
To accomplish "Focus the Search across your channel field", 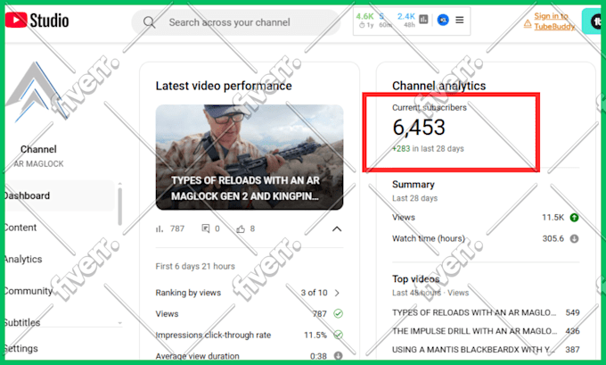I will [236, 22].
